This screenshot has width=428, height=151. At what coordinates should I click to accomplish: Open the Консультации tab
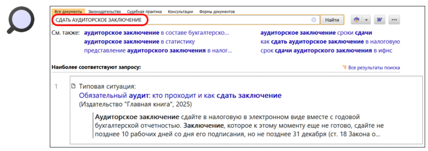coord(181,12)
